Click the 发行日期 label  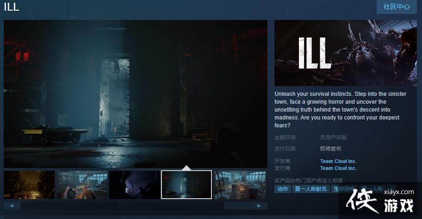pyautogui.click(x=285, y=149)
